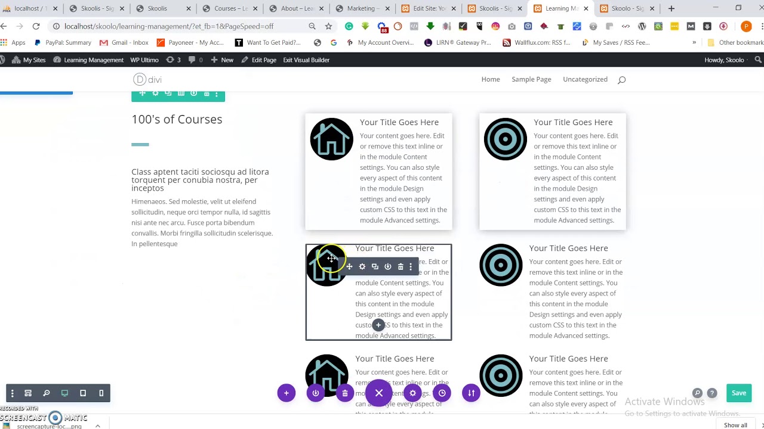Open Uncategorized nav link
The height and width of the screenshot is (429, 764).
click(x=585, y=79)
